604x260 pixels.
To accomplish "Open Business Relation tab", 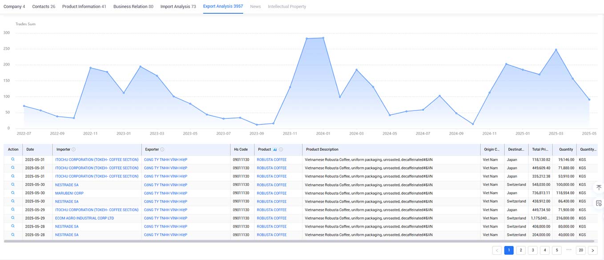I will [x=133, y=7].
